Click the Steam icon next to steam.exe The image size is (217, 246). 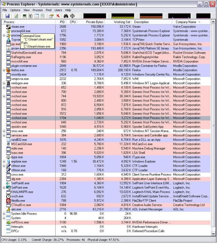(x=8, y=27)
